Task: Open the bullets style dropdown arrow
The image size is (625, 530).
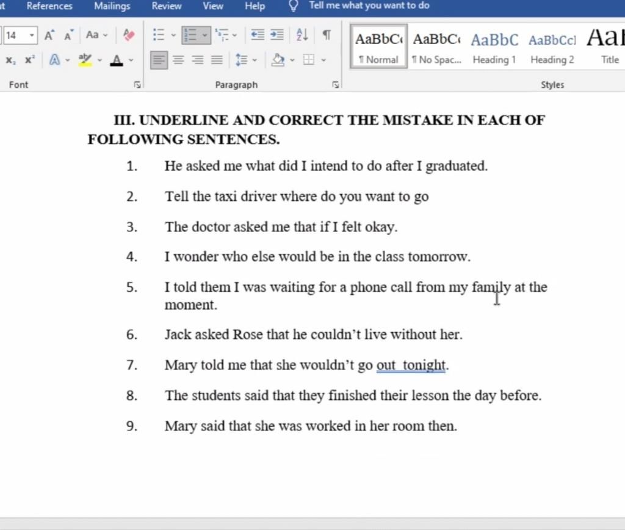Action: [x=173, y=35]
